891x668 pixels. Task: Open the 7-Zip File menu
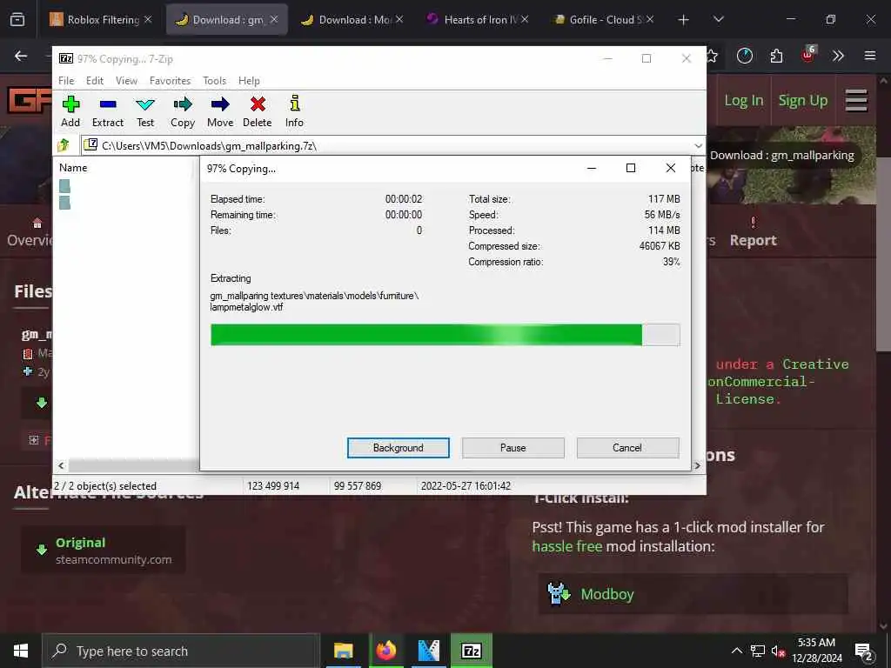coord(66,81)
